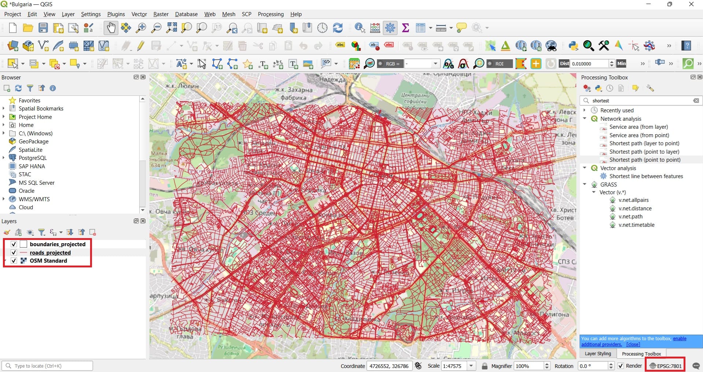Image resolution: width=703 pixels, height=372 pixels.
Task: Select the Identify Features tool
Action: 360,28
